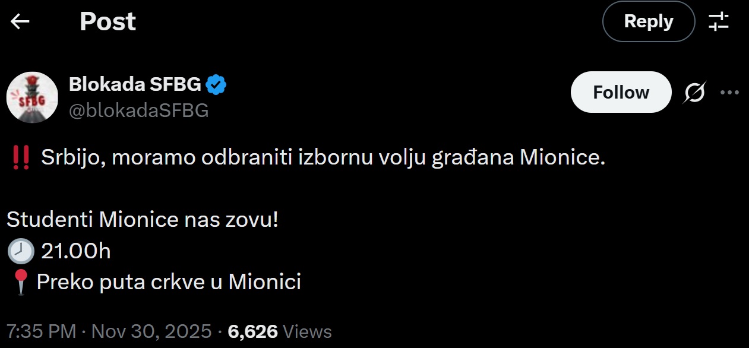Open the @blokadaSFBG handle link

[x=139, y=110]
